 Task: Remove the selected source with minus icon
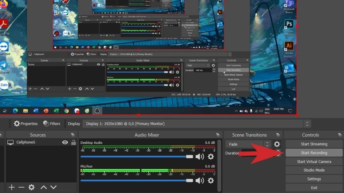21,187
